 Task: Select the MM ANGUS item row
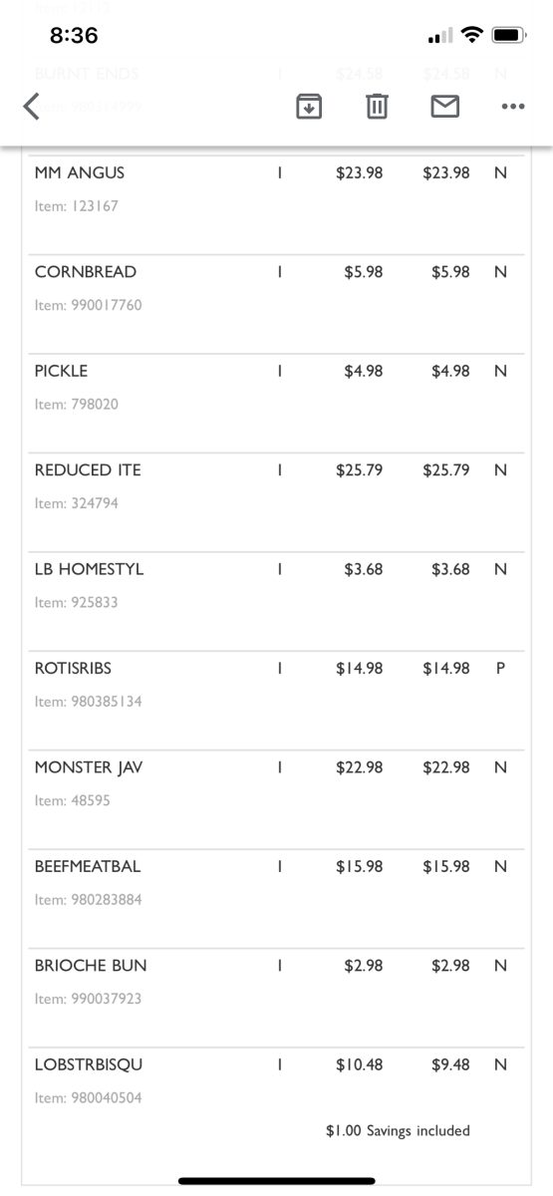click(x=276, y=203)
